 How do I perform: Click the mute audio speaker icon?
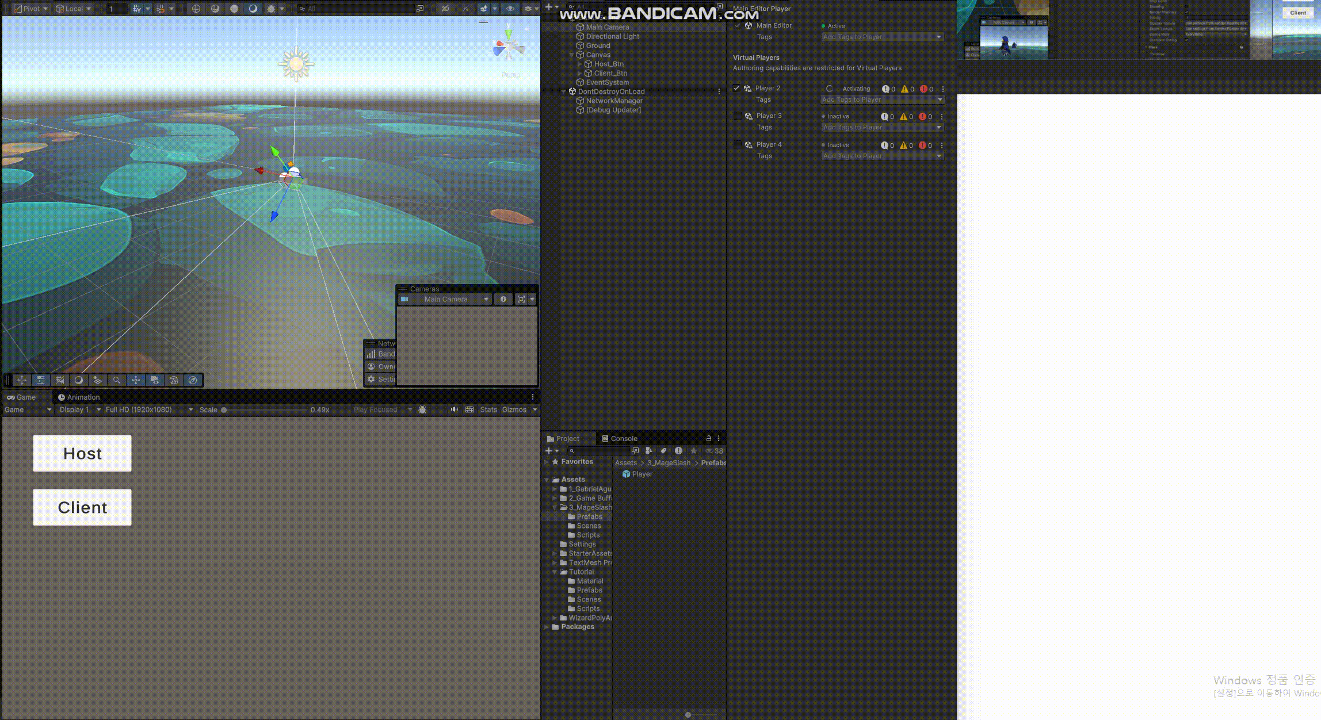pyautogui.click(x=454, y=409)
